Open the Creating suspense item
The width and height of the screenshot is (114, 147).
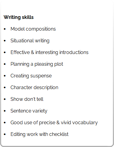(x=31, y=76)
